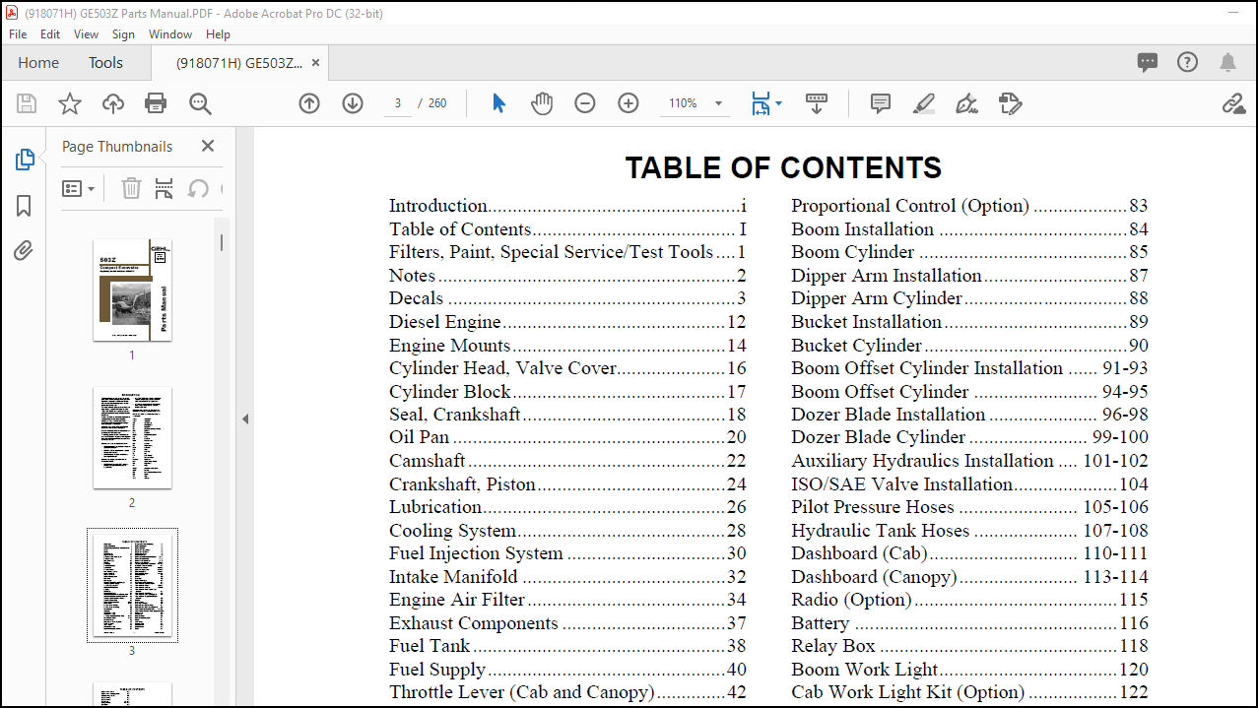Select page 3 thumbnail

[132, 585]
